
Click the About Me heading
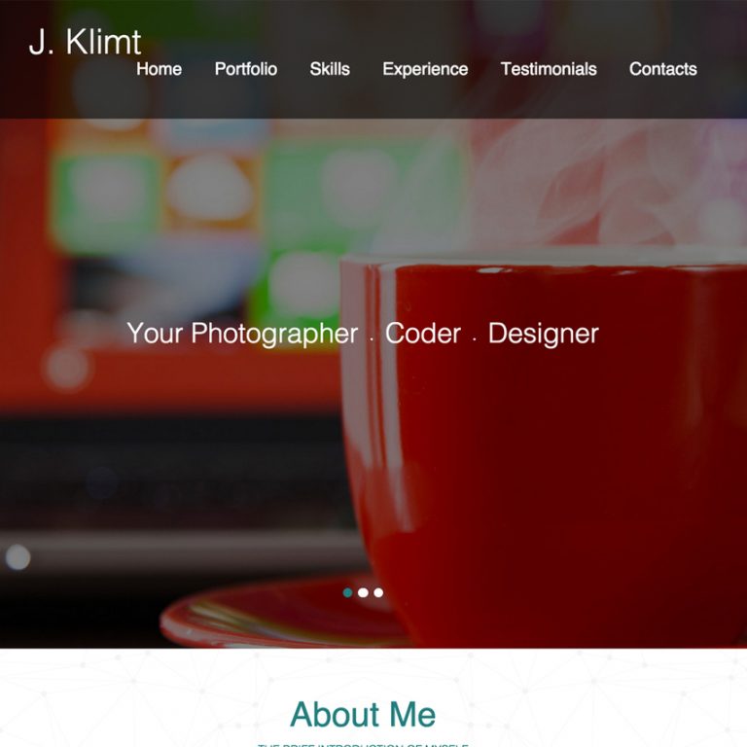click(x=363, y=714)
